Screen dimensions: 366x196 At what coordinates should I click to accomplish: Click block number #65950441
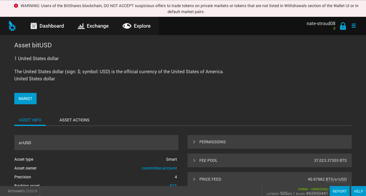coord(317,193)
